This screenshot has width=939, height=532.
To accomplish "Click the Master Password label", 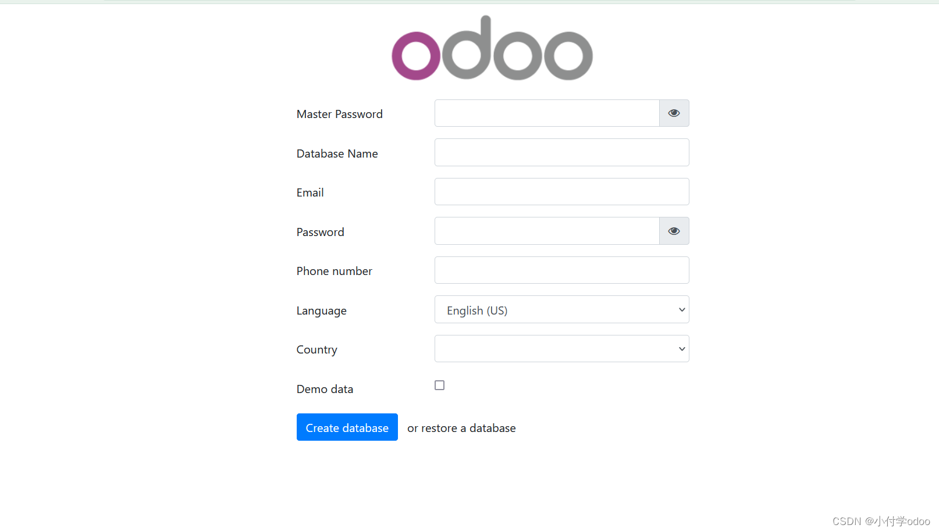I will point(339,114).
